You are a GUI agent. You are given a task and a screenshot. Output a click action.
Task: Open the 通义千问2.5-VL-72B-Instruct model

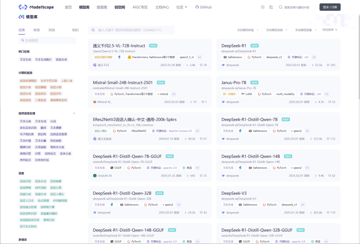point(119,45)
